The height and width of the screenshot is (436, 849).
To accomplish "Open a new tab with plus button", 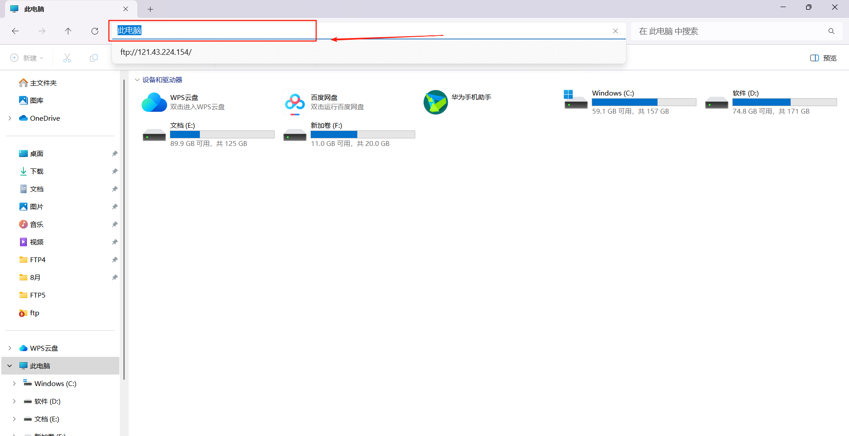I will [150, 9].
